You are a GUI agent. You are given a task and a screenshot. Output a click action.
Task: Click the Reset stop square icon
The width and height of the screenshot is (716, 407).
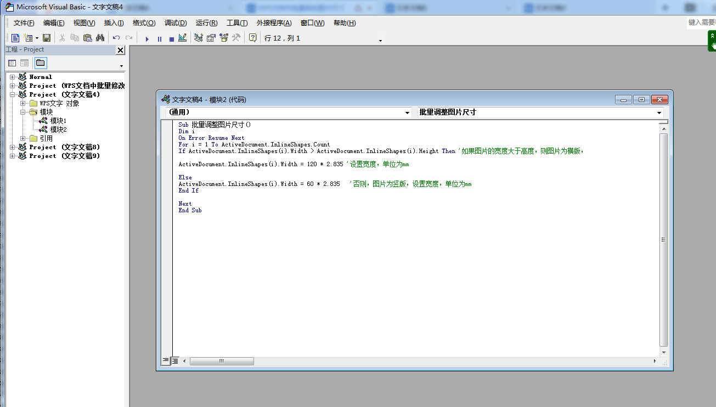pos(171,38)
